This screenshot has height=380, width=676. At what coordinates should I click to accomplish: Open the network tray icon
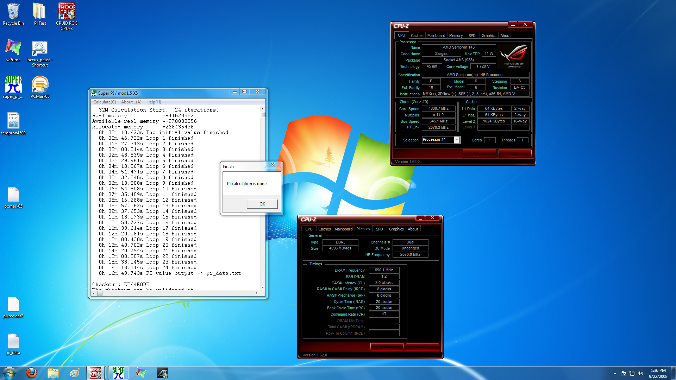click(x=632, y=373)
